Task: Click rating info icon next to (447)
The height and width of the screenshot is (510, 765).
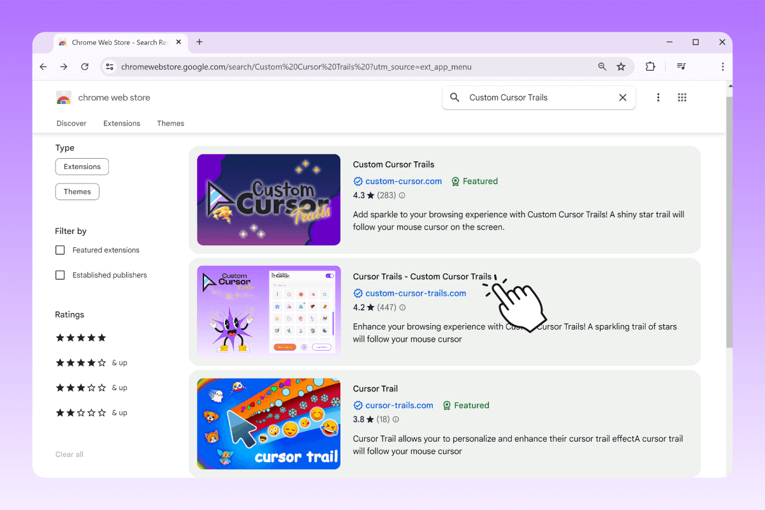Action: pos(402,307)
